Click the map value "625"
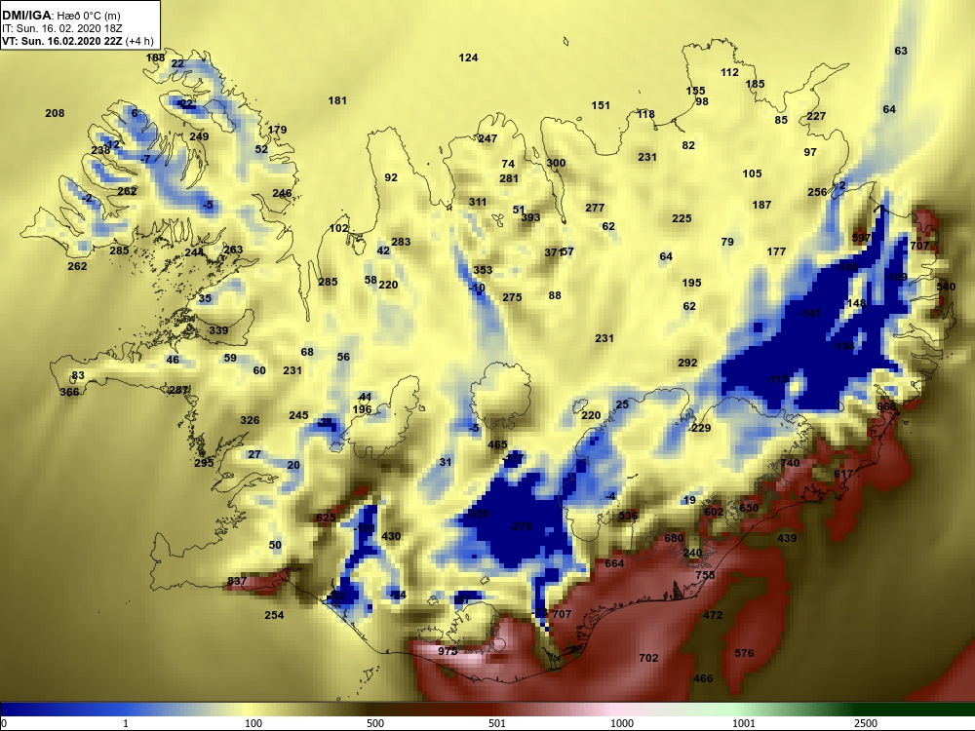Image resolution: width=975 pixels, height=731 pixels. [326, 518]
